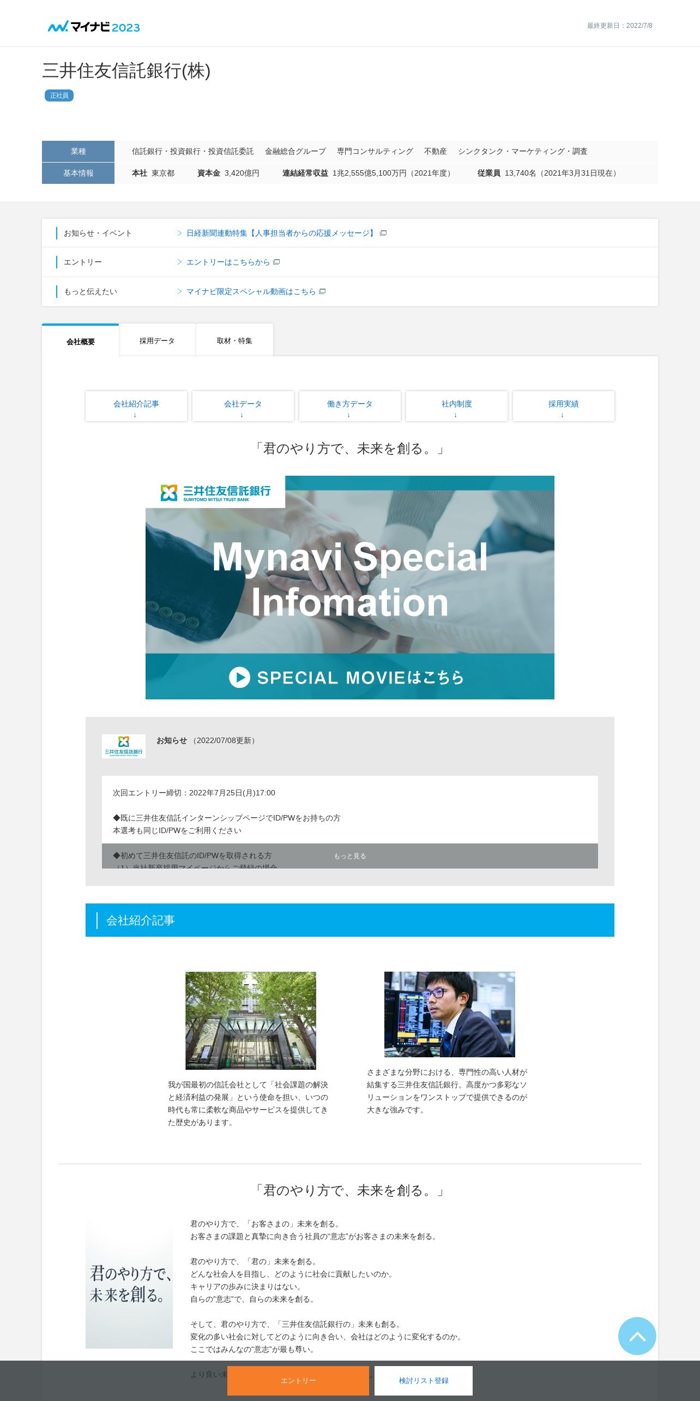Switch to the 取材・特集 tab
Image resolution: width=700 pixels, height=1401 pixels.
click(234, 340)
